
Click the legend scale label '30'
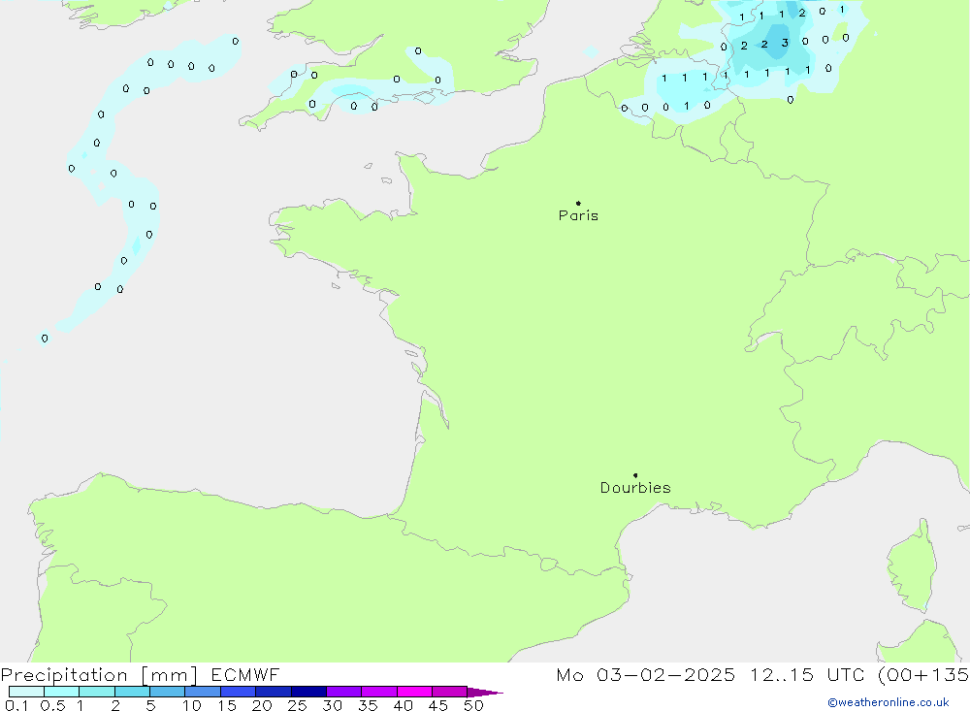333,705
